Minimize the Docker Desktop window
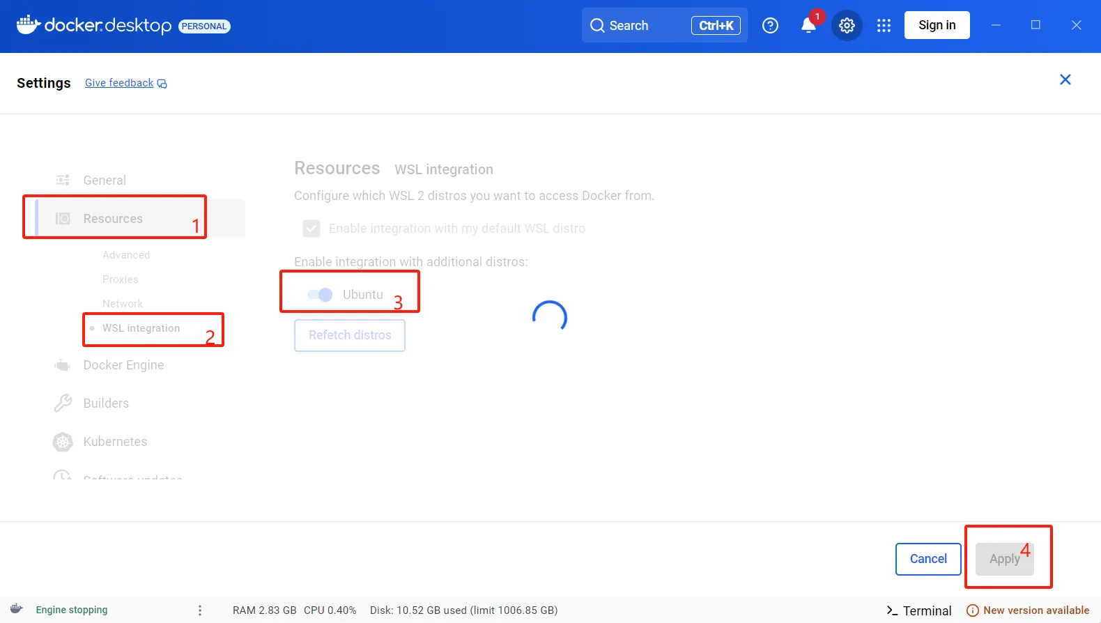The height and width of the screenshot is (623, 1101). (x=996, y=25)
